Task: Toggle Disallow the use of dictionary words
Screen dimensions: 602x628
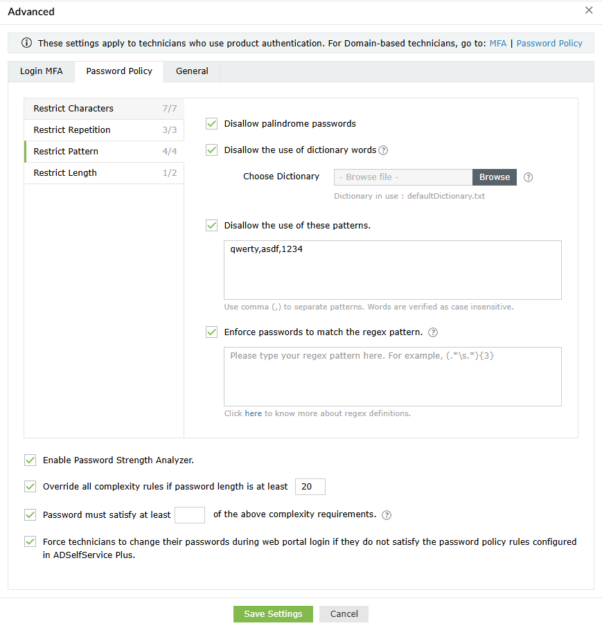Action: pos(211,150)
